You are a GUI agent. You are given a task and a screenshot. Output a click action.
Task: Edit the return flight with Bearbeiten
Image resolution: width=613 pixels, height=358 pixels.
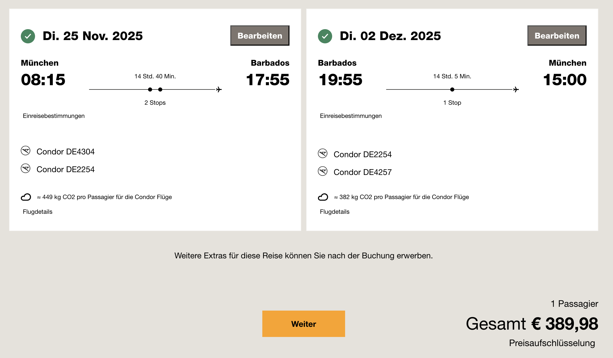[x=557, y=36]
